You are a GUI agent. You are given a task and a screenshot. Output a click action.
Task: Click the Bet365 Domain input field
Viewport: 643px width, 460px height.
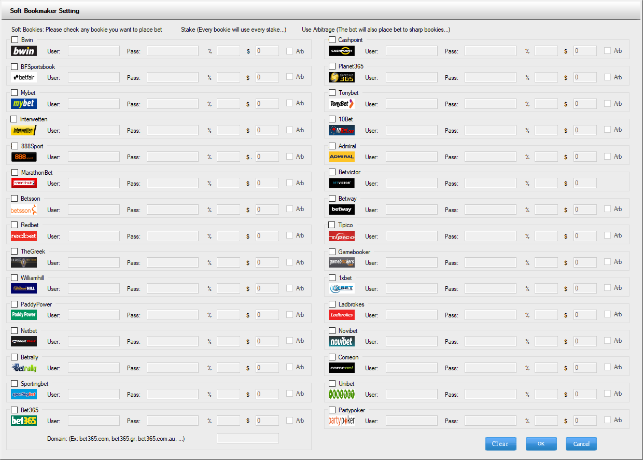pyautogui.click(x=248, y=438)
